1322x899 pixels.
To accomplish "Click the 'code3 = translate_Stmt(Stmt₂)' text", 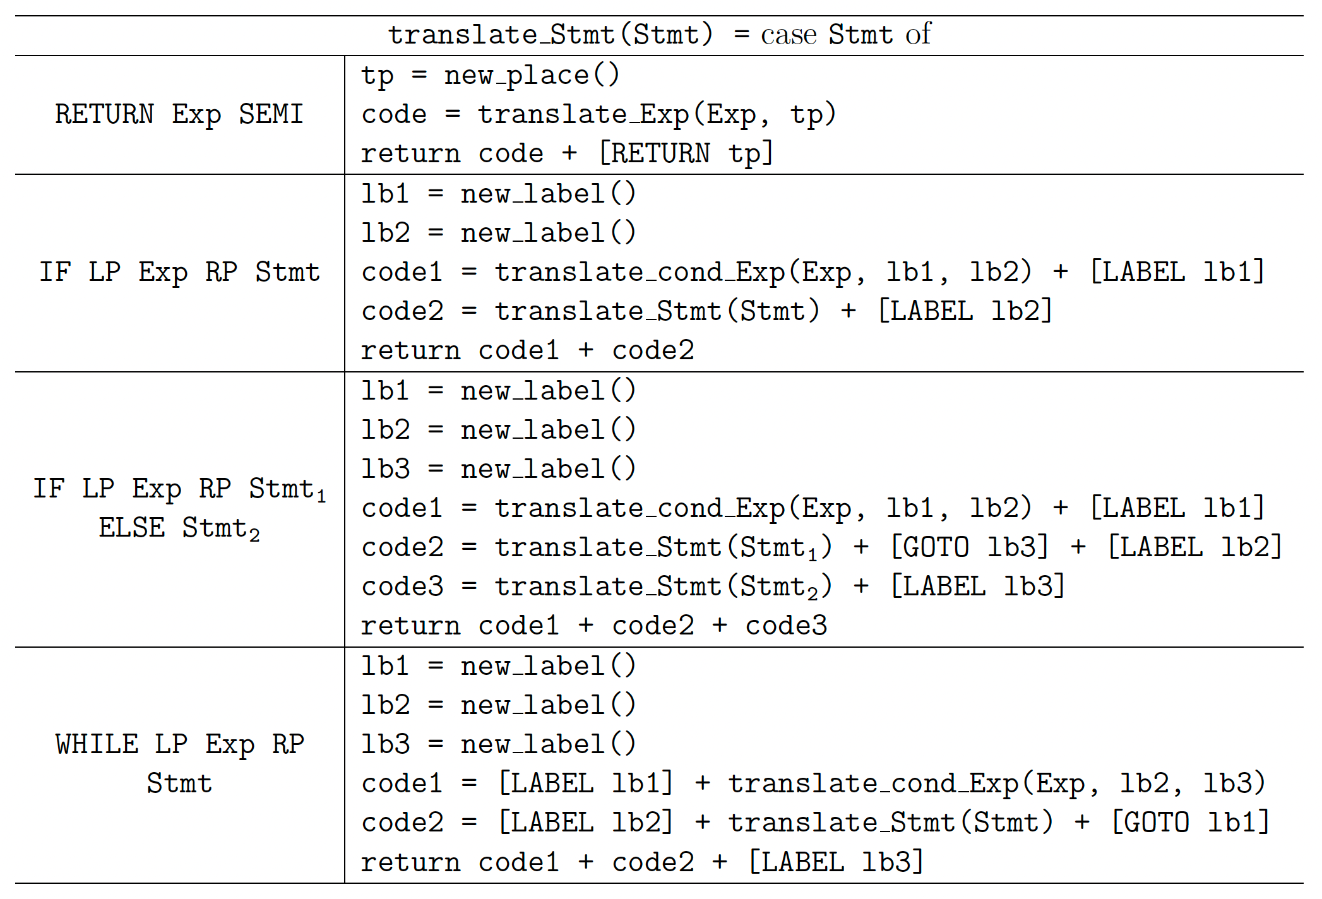I will pyautogui.click(x=597, y=586).
